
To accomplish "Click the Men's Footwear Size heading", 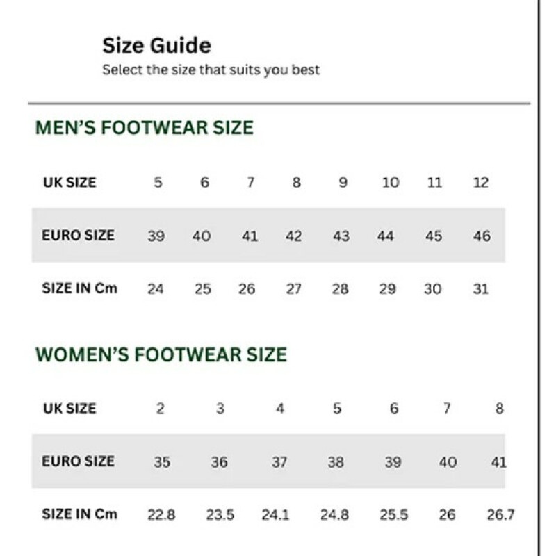I will tap(145, 128).
